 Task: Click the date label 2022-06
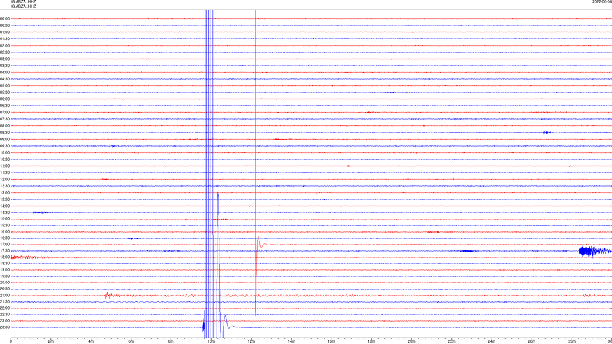[x=602, y=1]
